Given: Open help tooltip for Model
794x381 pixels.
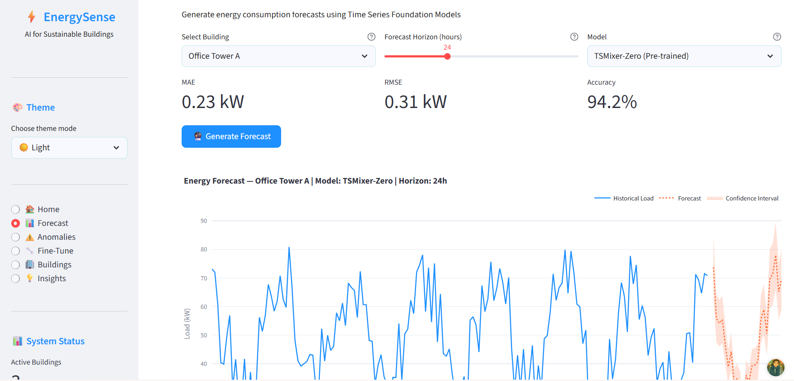Looking at the screenshot, I should pos(777,37).
